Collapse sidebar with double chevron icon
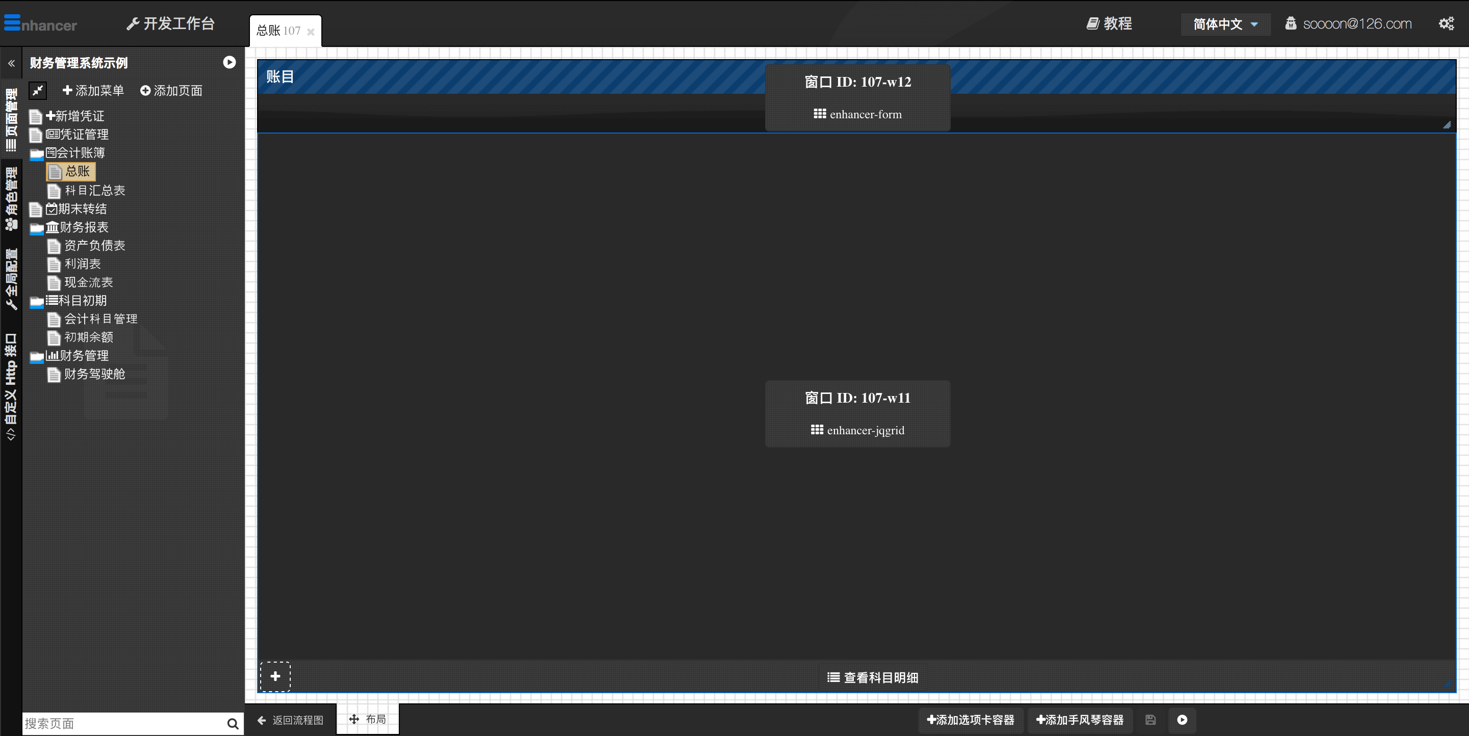Viewport: 1469px width, 736px height. [11, 63]
